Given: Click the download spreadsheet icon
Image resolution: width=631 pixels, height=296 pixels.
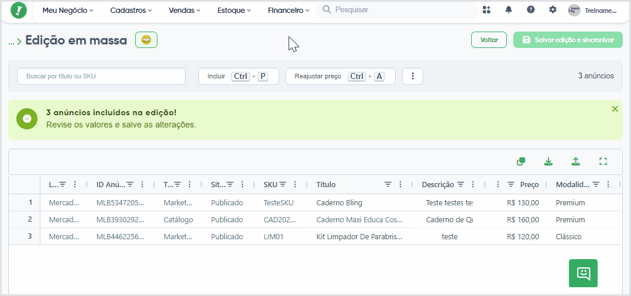Looking at the screenshot, I should click(x=548, y=161).
